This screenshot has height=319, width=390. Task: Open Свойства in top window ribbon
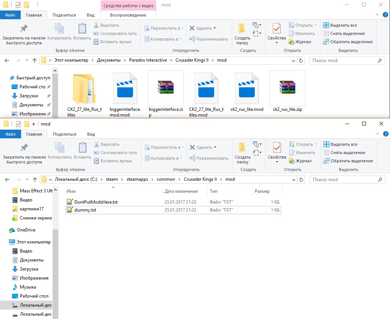coord(277,33)
